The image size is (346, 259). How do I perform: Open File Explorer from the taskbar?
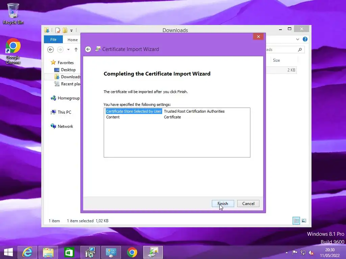coord(48,252)
